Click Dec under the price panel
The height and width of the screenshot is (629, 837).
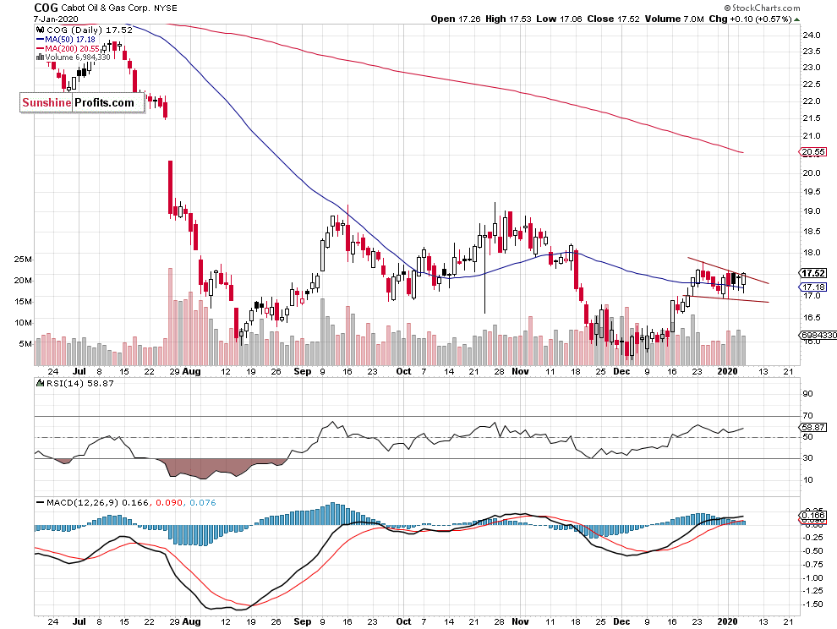click(622, 372)
